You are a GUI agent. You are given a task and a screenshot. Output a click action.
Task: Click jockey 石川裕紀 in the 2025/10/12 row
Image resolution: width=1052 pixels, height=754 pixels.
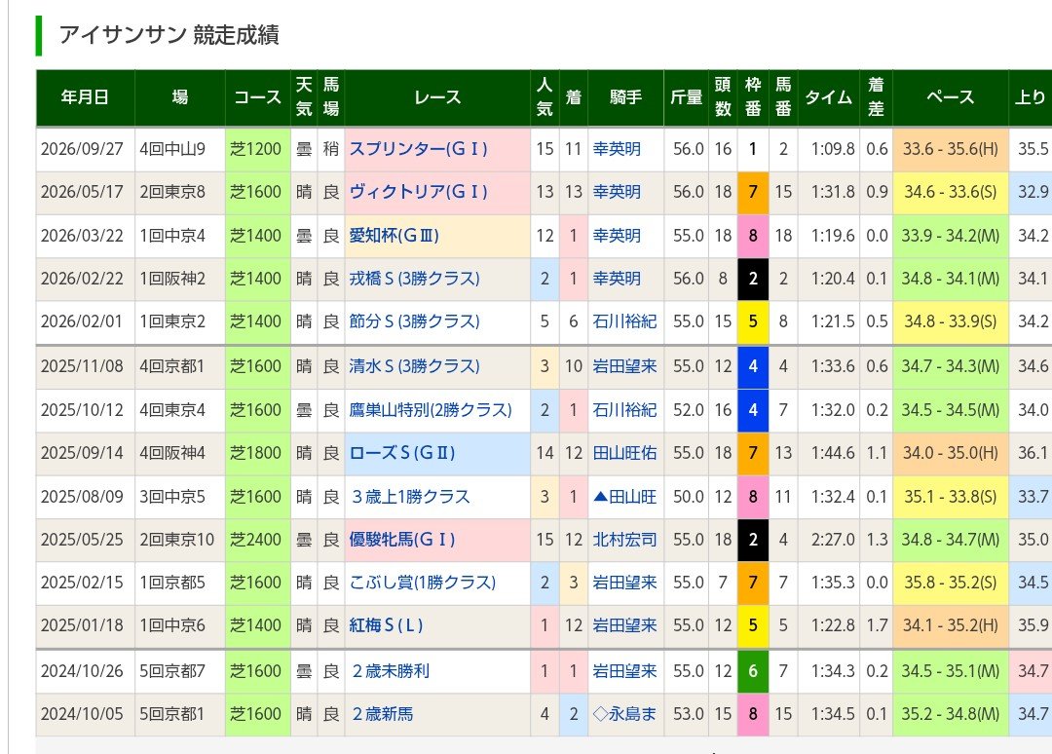[x=624, y=410]
